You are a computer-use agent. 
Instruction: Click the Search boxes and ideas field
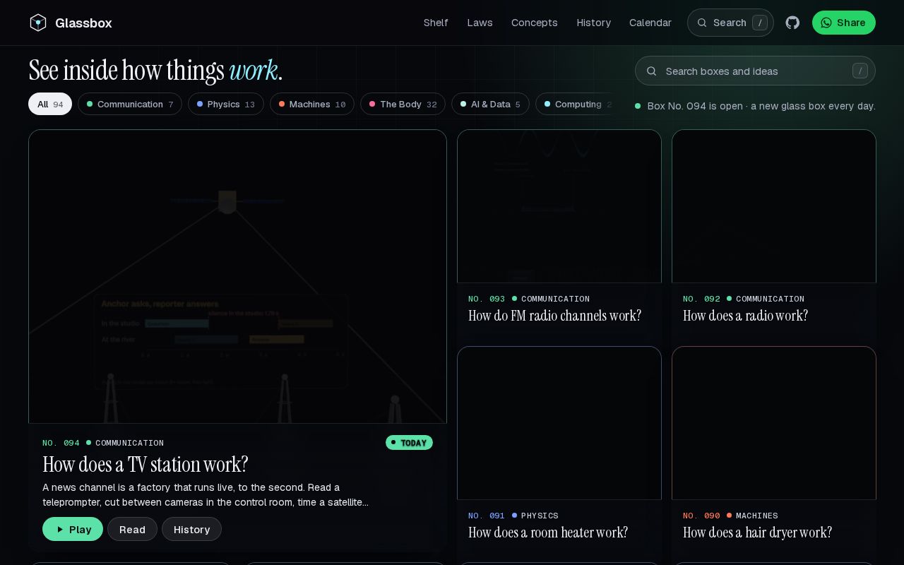(x=755, y=71)
